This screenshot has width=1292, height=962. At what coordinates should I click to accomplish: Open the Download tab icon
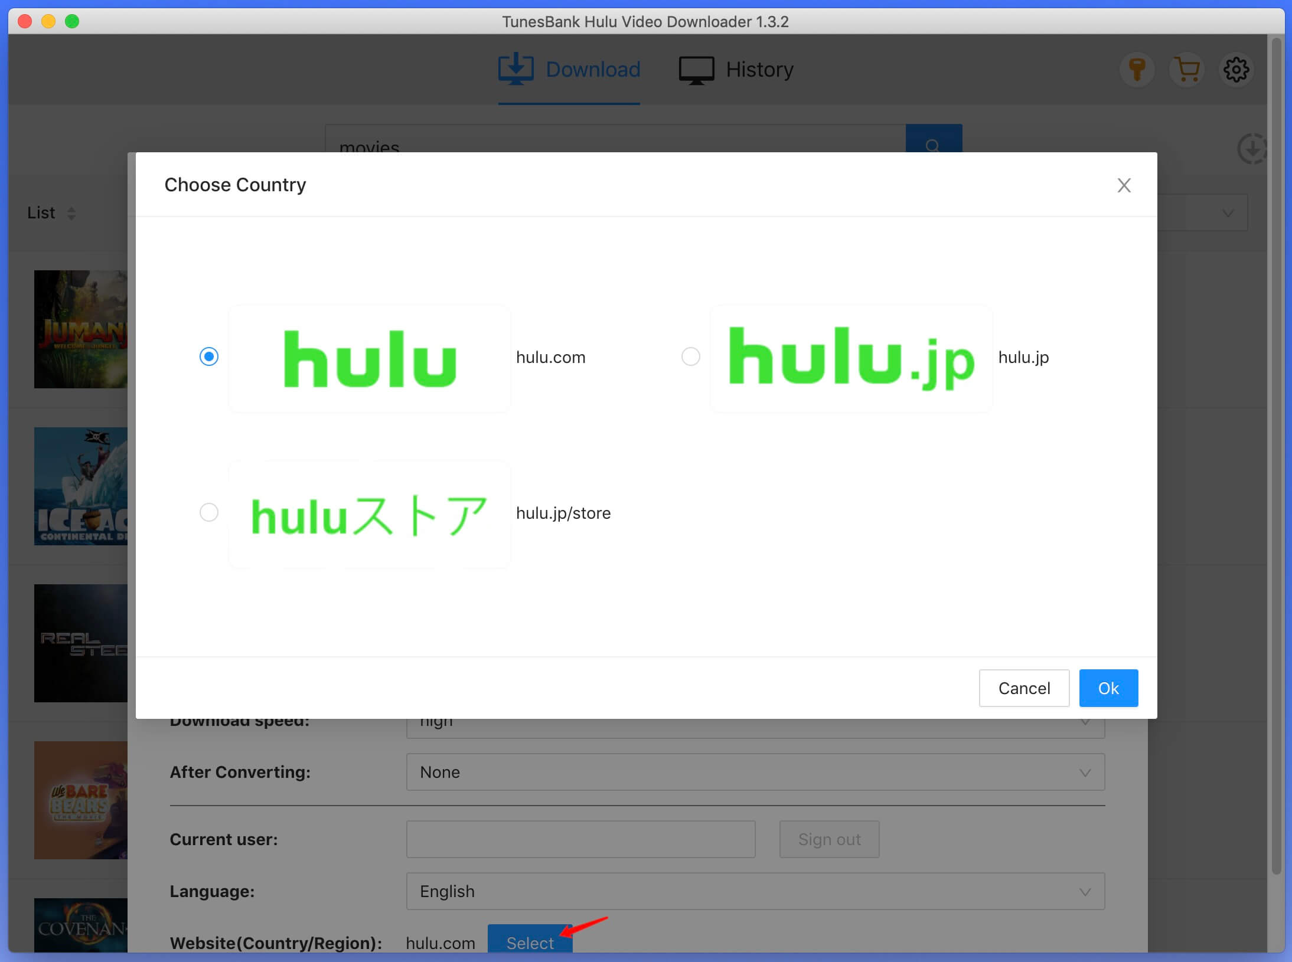pos(516,69)
